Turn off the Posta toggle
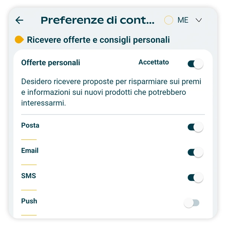Screen dimensions: 226x226 click(195, 127)
